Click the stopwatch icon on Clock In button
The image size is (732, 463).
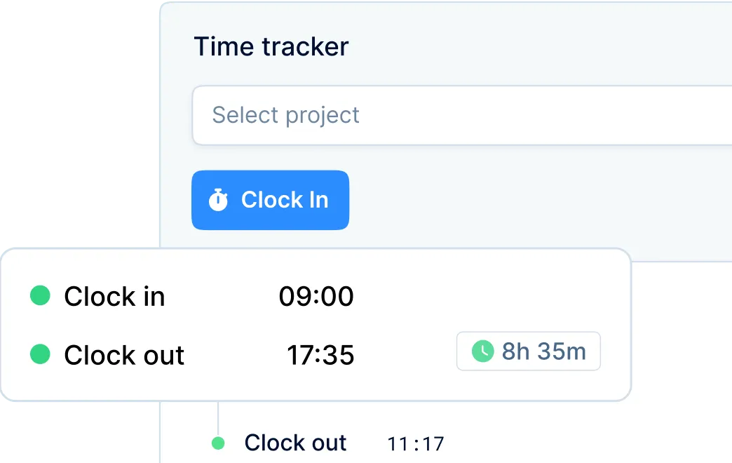pos(218,200)
